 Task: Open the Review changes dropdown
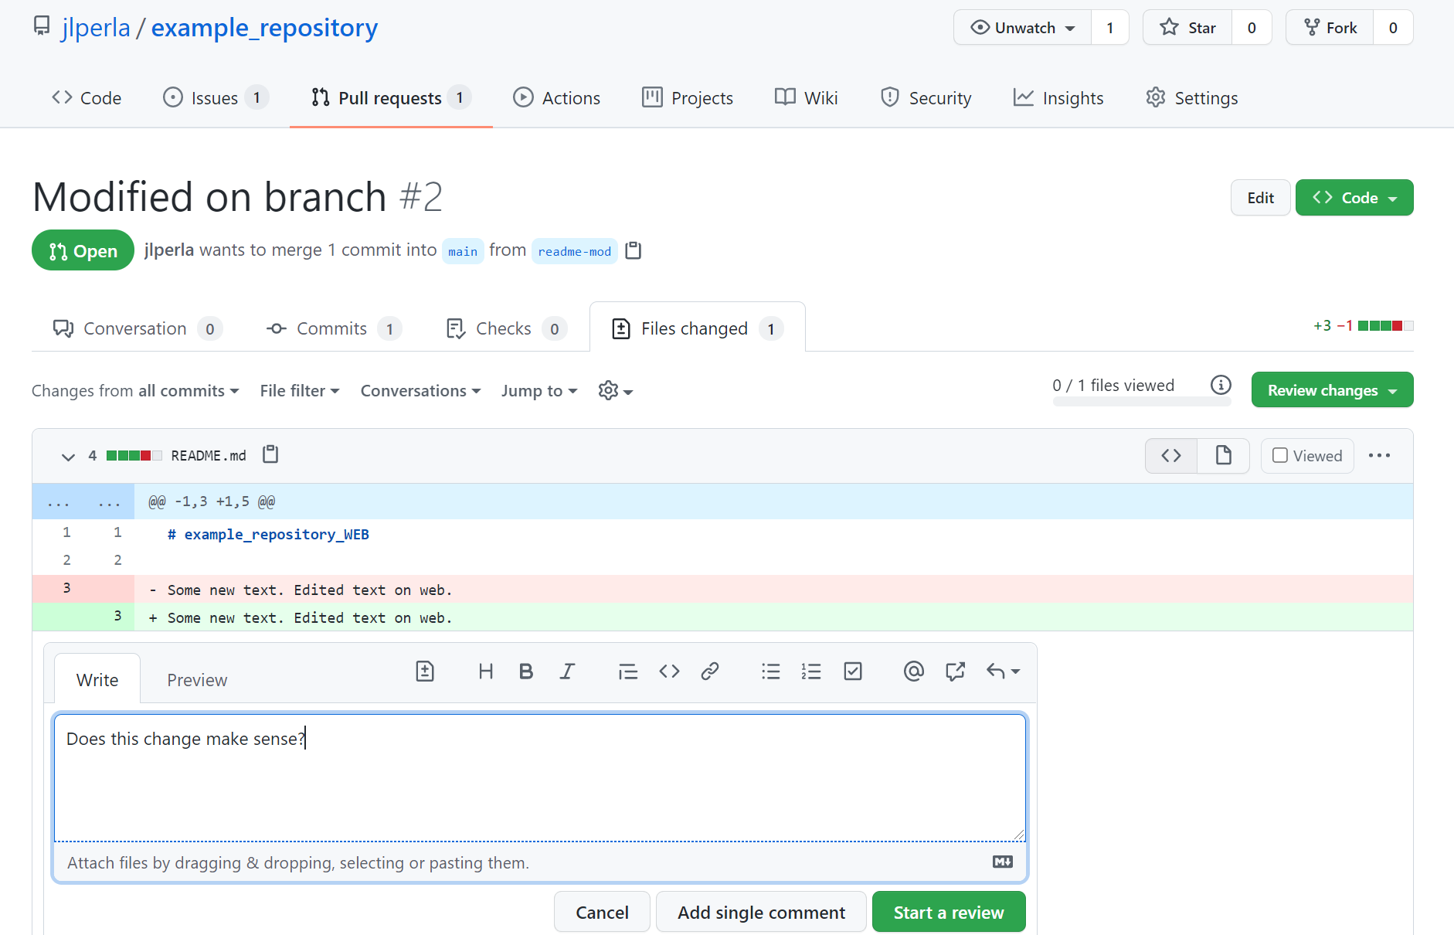click(x=1332, y=390)
